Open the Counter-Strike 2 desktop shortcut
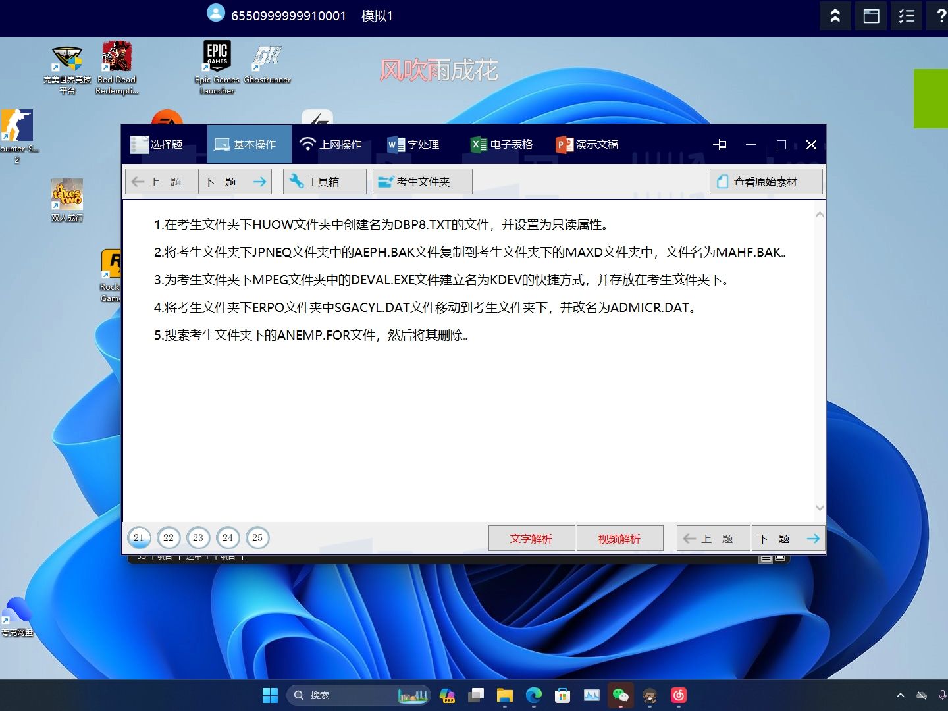The width and height of the screenshot is (948, 711). (x=17, y=136)
